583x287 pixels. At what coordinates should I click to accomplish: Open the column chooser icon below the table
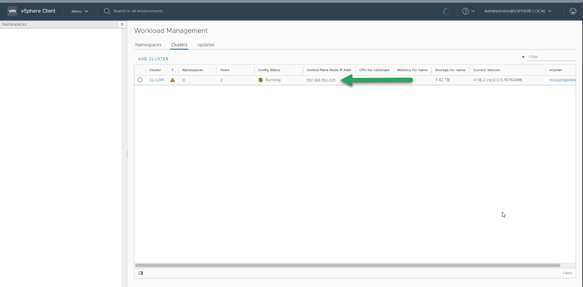tap(140, 273)
